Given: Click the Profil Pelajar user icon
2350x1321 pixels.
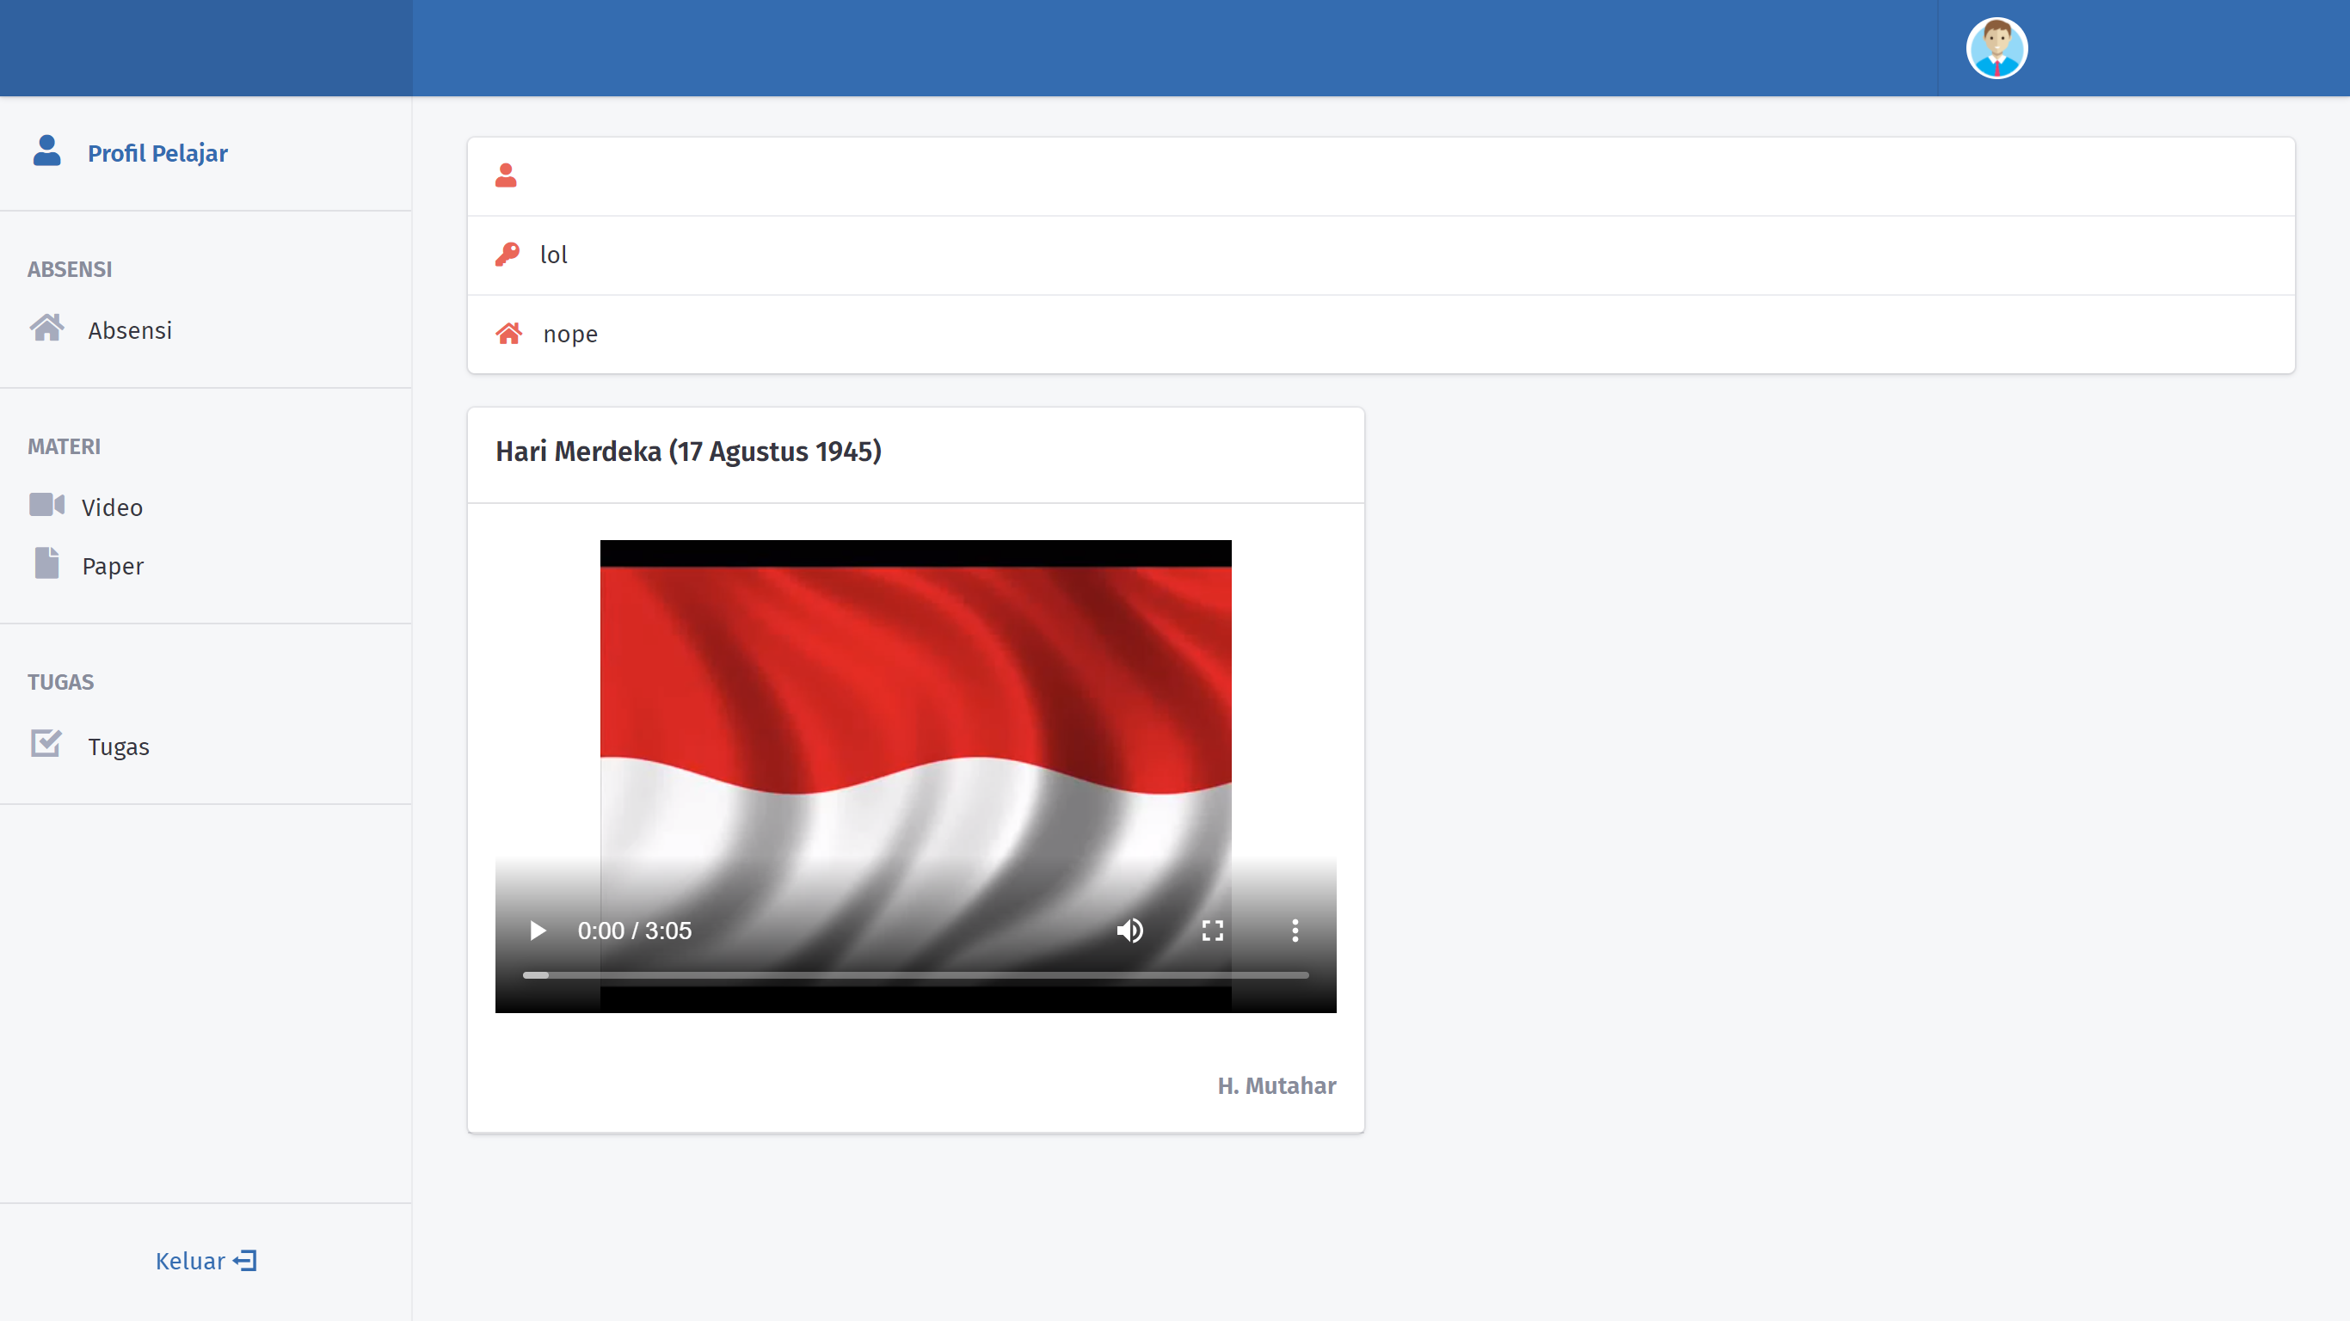Looking at the screenshot, I should pos(46,151).
